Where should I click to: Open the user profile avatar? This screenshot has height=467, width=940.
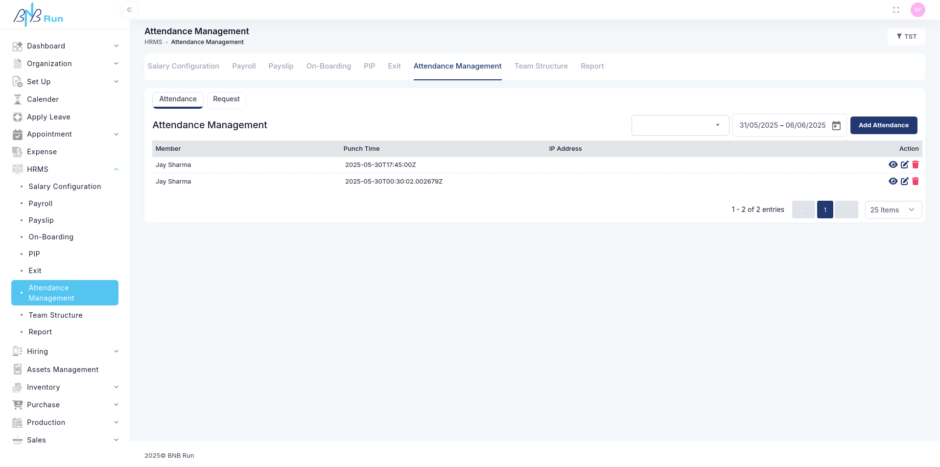917,10
